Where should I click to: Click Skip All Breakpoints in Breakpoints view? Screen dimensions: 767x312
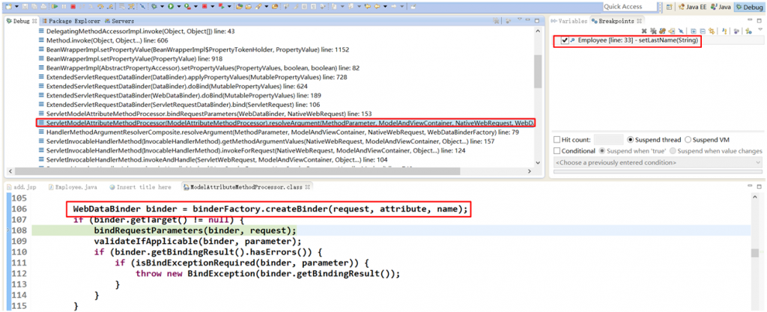(x=681, y=31)
